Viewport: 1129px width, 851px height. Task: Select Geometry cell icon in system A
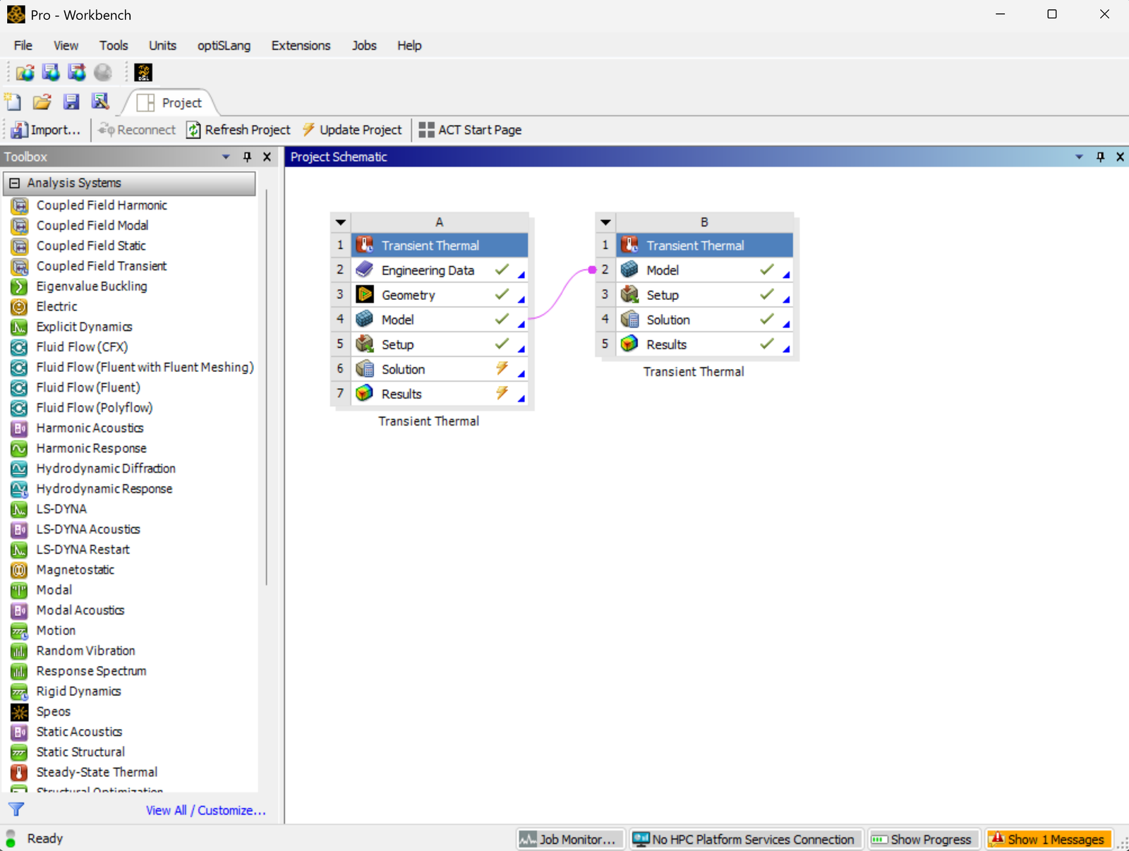365,295
